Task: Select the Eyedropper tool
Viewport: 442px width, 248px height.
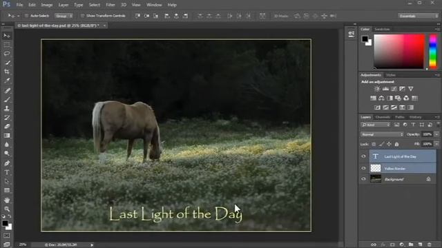Action: 7,81
